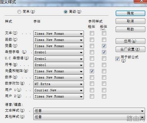Screen dimensions: 147x123
Task: Enable italic for 用户2 style
Action: click(104, 96)
